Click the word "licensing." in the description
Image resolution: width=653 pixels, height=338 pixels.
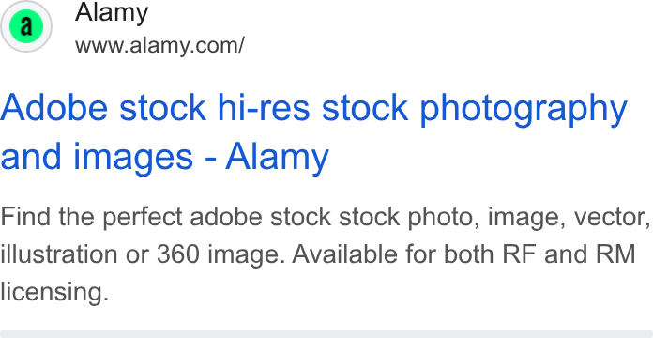click(x=54, y=293)
